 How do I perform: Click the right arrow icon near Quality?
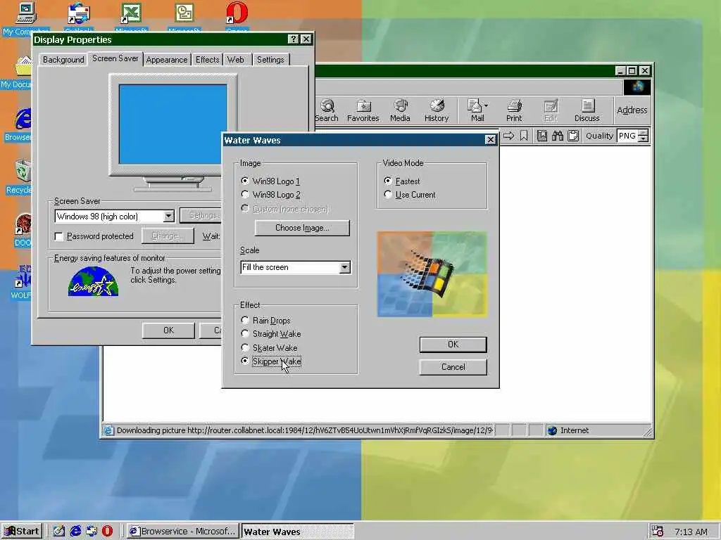click(x=508, y=136)
